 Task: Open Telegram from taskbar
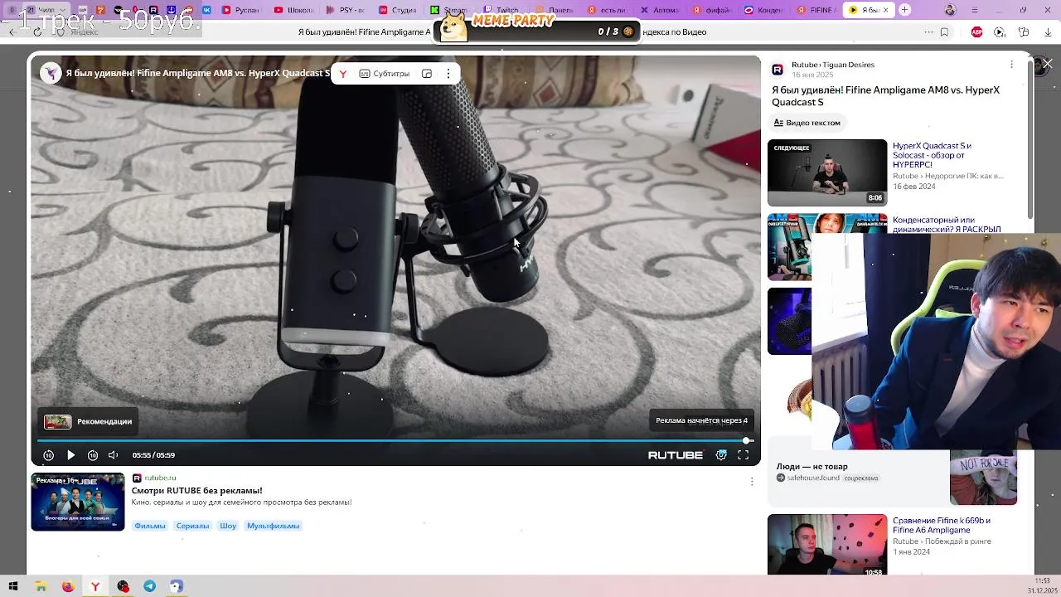[x=150, y=586]
